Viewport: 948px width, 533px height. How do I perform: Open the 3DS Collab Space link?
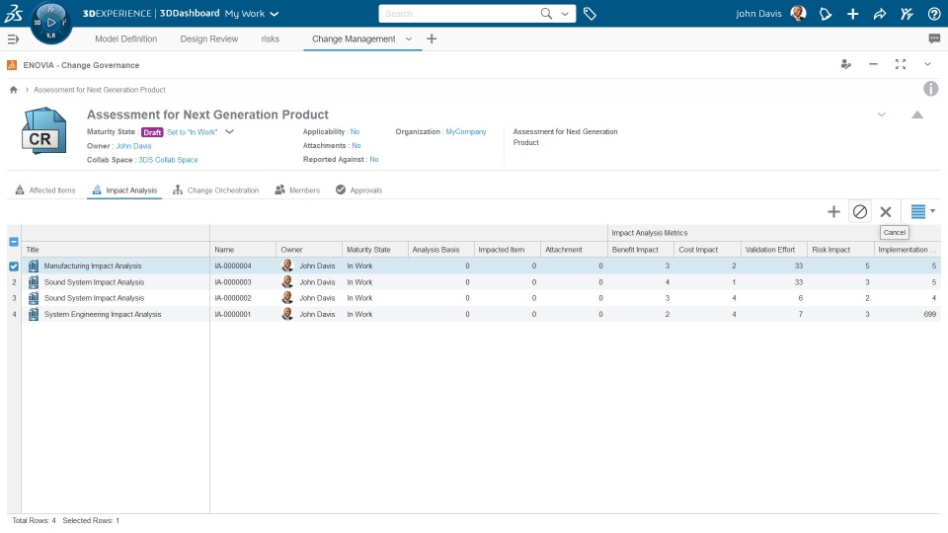pos(168,160)
